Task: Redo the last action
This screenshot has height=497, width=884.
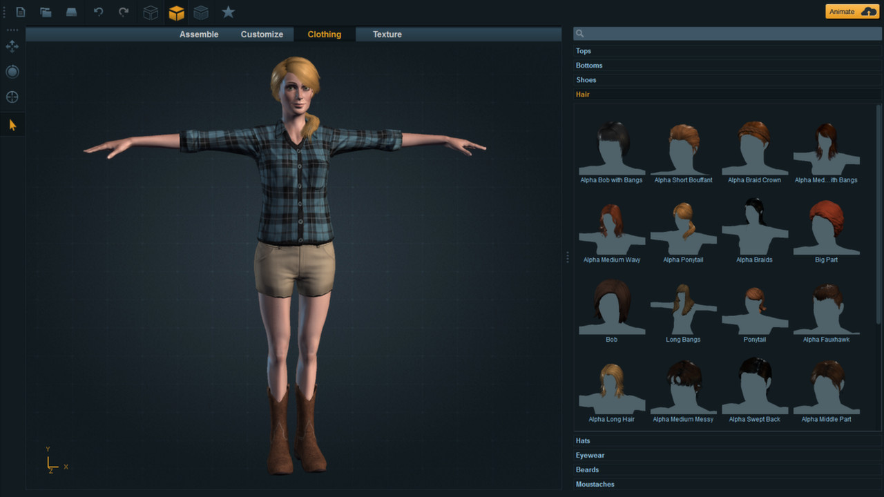Action: click(x=123, y=12)
